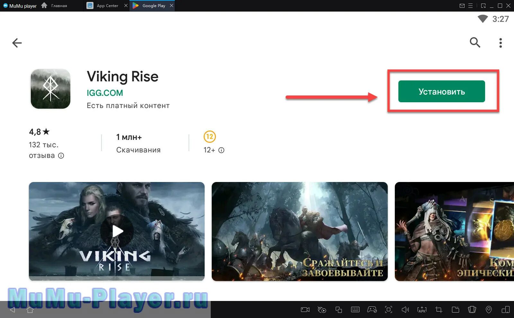This screenshot has width=514, height=318.
Task: Install an APK file via APK icon
Action: 422,310
